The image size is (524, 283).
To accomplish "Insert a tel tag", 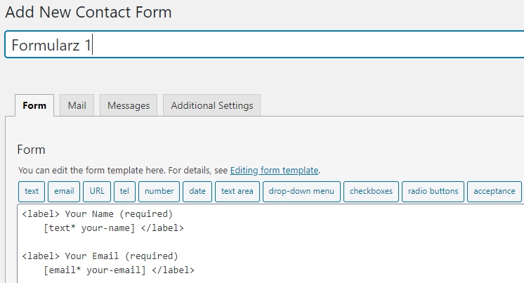I will pos(124,191).
